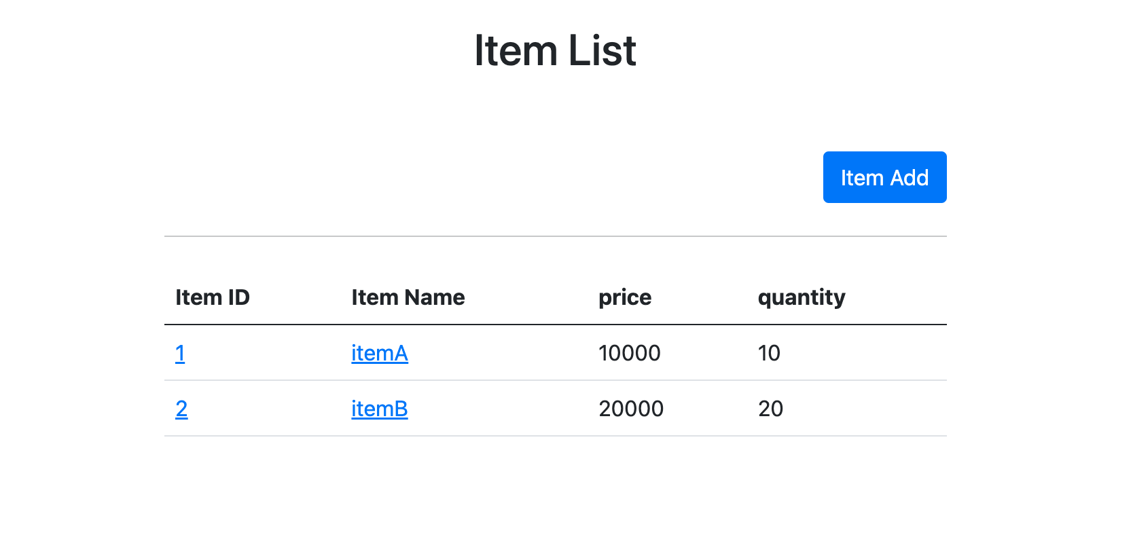Image resolution: width=1133 pixels, height=554 pixels.
Task: Click the word List in the page heading
Action: point(602,51)
